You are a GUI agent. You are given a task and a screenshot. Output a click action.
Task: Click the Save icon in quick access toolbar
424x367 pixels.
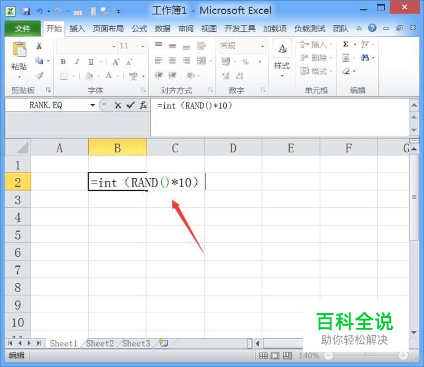[x=26, y=12]
